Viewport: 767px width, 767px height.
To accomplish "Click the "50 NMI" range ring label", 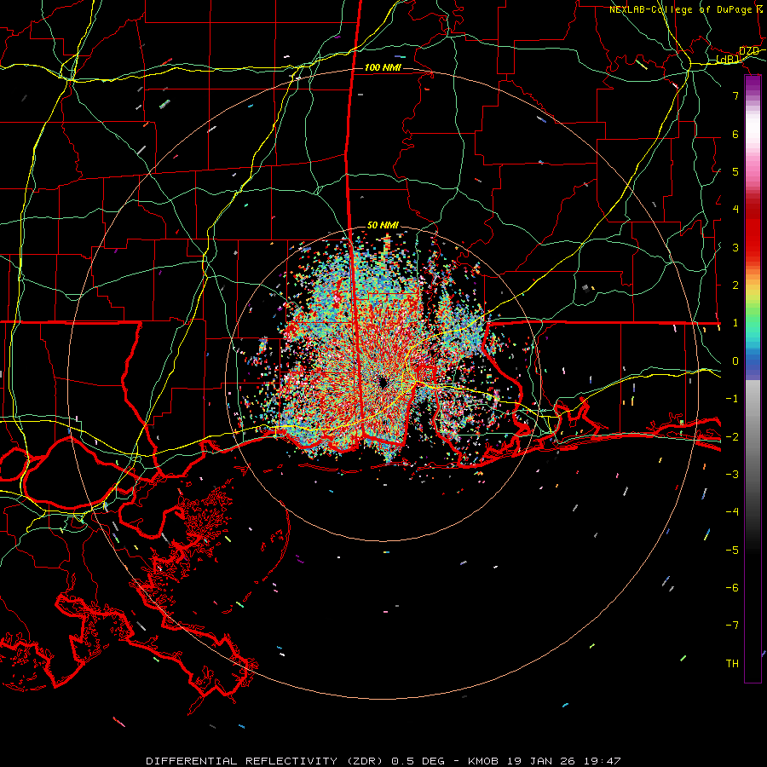I will [383, 225].
